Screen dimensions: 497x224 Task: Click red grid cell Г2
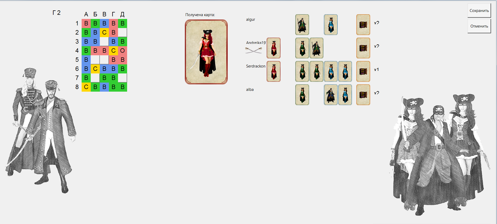(113, 32)
